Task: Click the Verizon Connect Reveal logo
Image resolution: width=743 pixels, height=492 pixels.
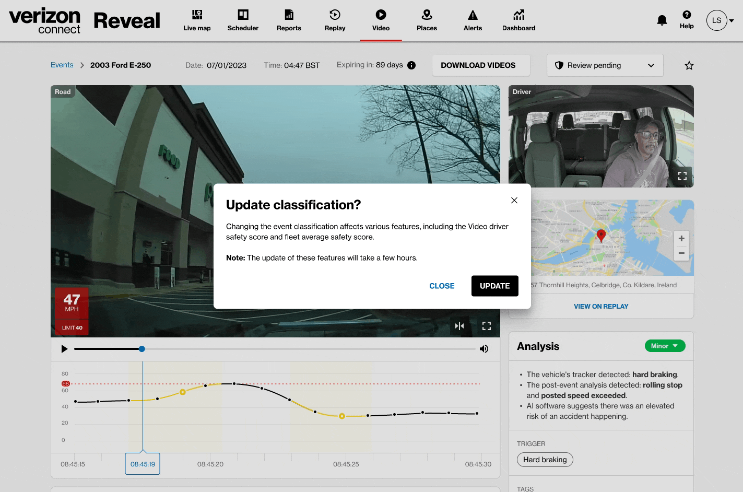Action: click(x=85, y=21)
